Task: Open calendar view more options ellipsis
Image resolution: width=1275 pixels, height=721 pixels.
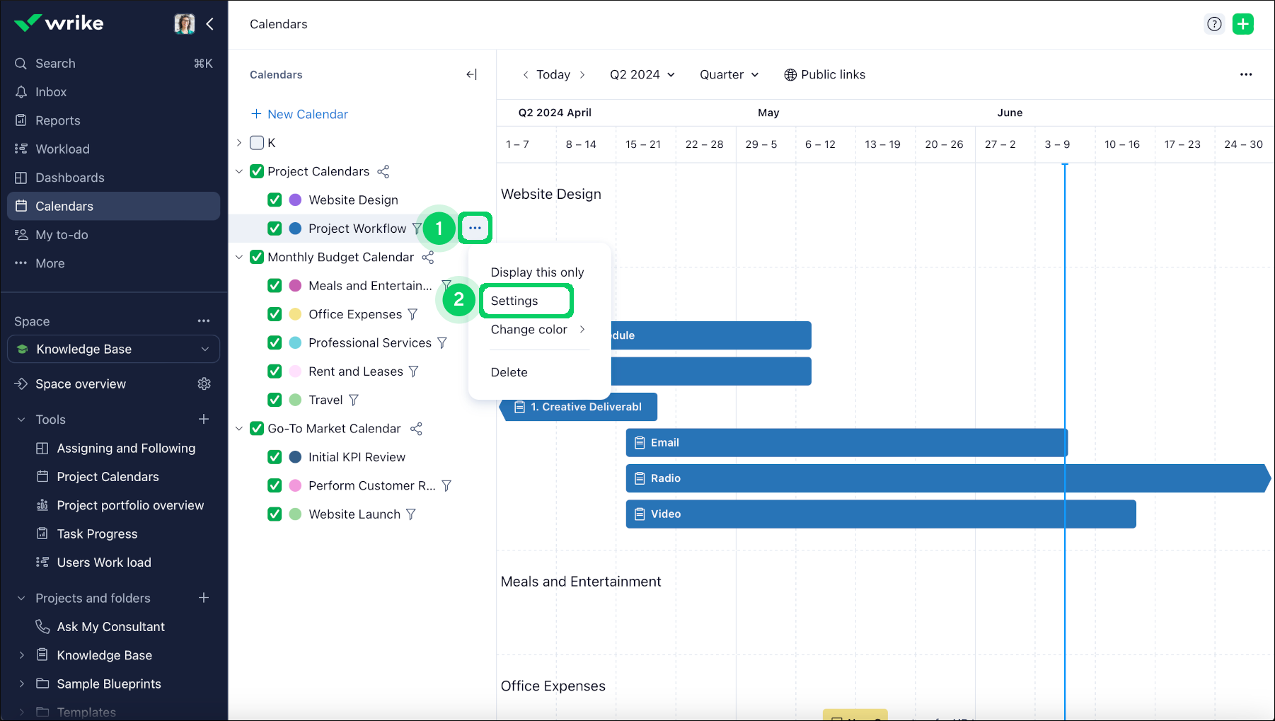Action: 1245,74
